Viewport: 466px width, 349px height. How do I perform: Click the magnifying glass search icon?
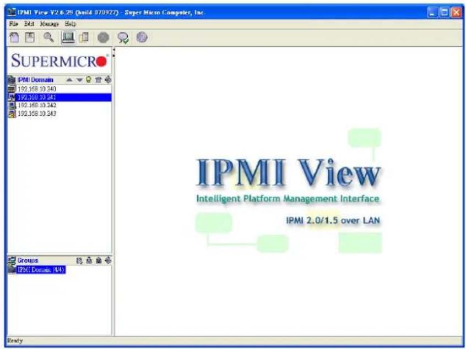coord(48,37)
